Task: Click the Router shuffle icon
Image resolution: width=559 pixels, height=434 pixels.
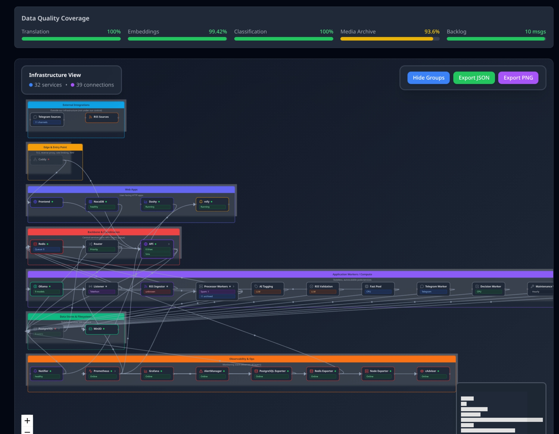Action: click(x=90, y=244)
